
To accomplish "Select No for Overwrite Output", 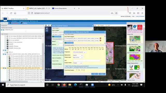I will pyautogui.click(x=82, y=70).
